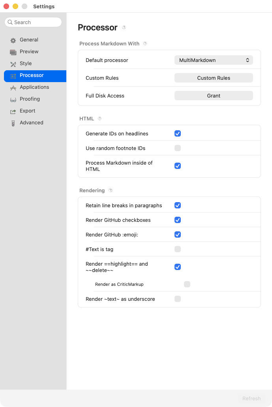This screenshot has width=272, height=407.
Task: Click the Proofing glasses icon
Action: coord(13,100)
